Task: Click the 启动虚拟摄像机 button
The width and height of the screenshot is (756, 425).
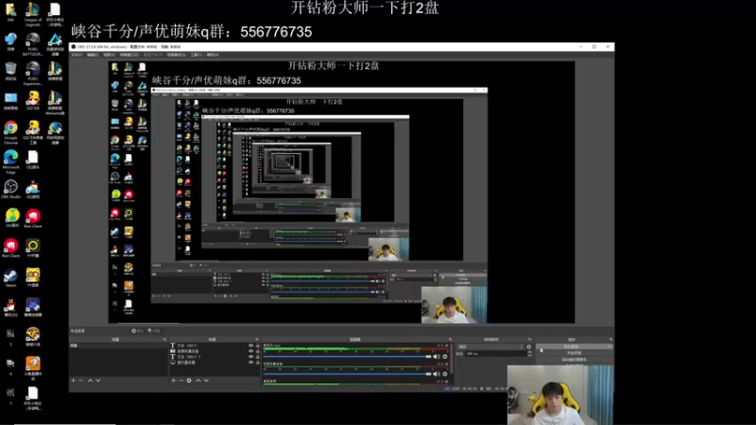Action: coord(574,360)
